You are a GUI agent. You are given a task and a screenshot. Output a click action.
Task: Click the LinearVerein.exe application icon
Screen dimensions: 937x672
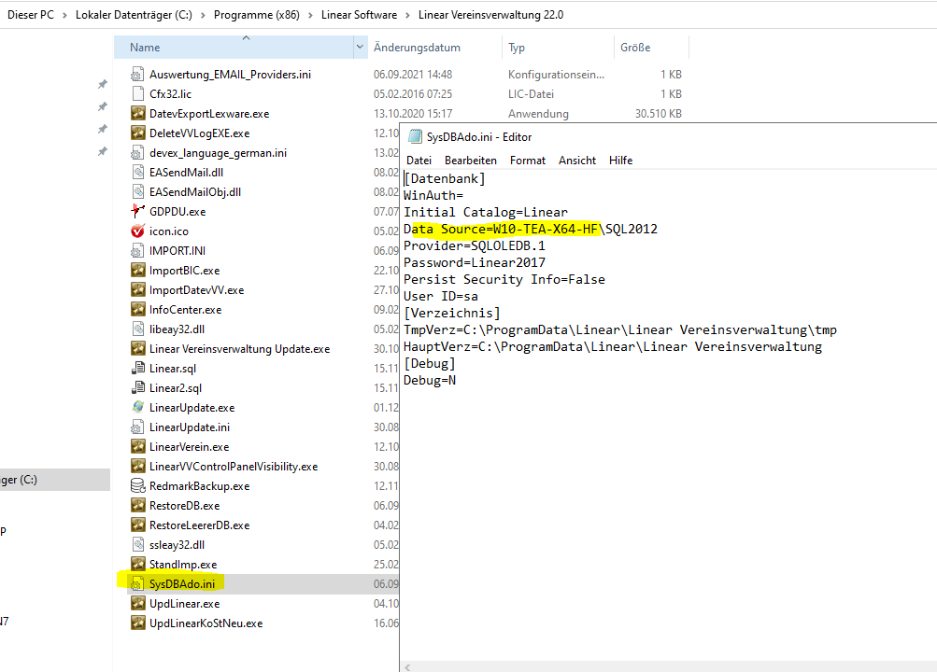coord(138,446)
